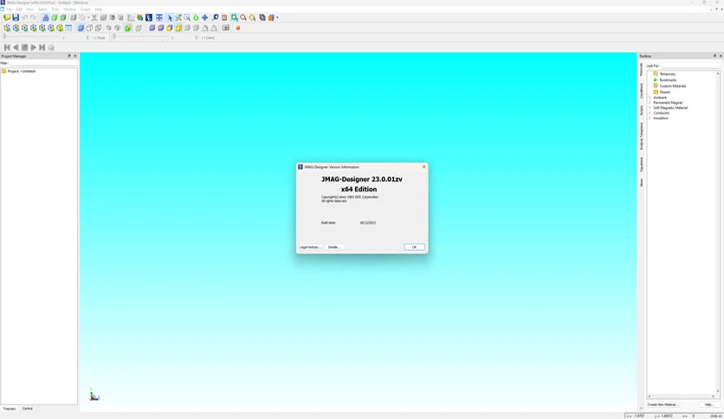
Task: Open the View menu
Action: (x=30, y=10)
